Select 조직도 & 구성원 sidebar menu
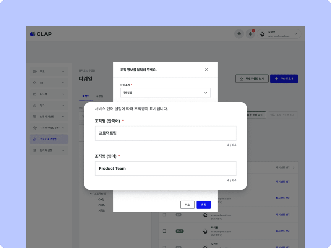331x248 pixels. click(49, 139)
